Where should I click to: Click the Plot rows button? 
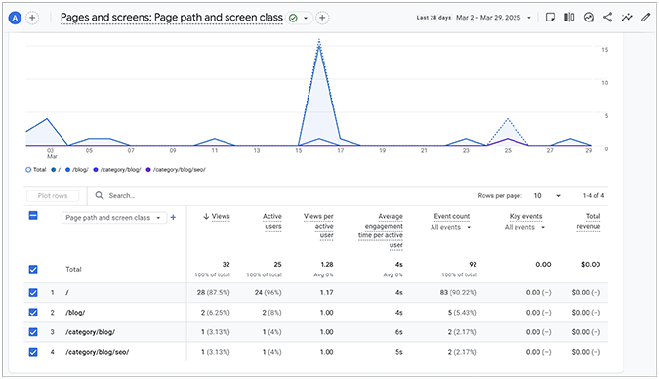click(x=53, y=196)
